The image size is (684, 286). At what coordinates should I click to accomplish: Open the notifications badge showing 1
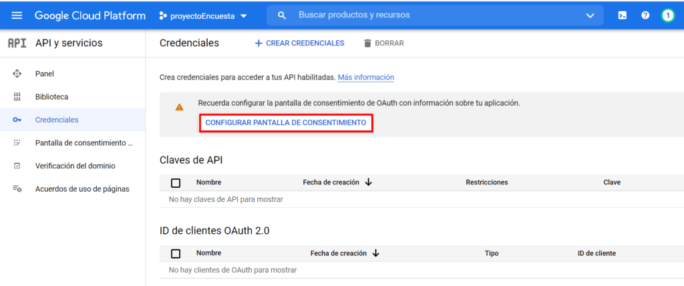point(667,16)
